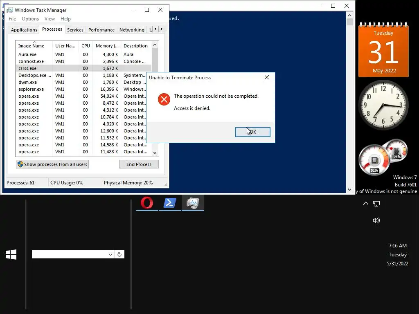Select opera.exe using 14,588 K memory
The height and width of the screenshot is (314, 419).
pyautogui.click(x=83, y=145)
